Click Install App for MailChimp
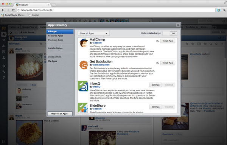 click(168, 41)
